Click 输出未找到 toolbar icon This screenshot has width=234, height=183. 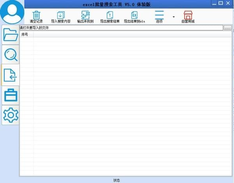pos(85,15)
